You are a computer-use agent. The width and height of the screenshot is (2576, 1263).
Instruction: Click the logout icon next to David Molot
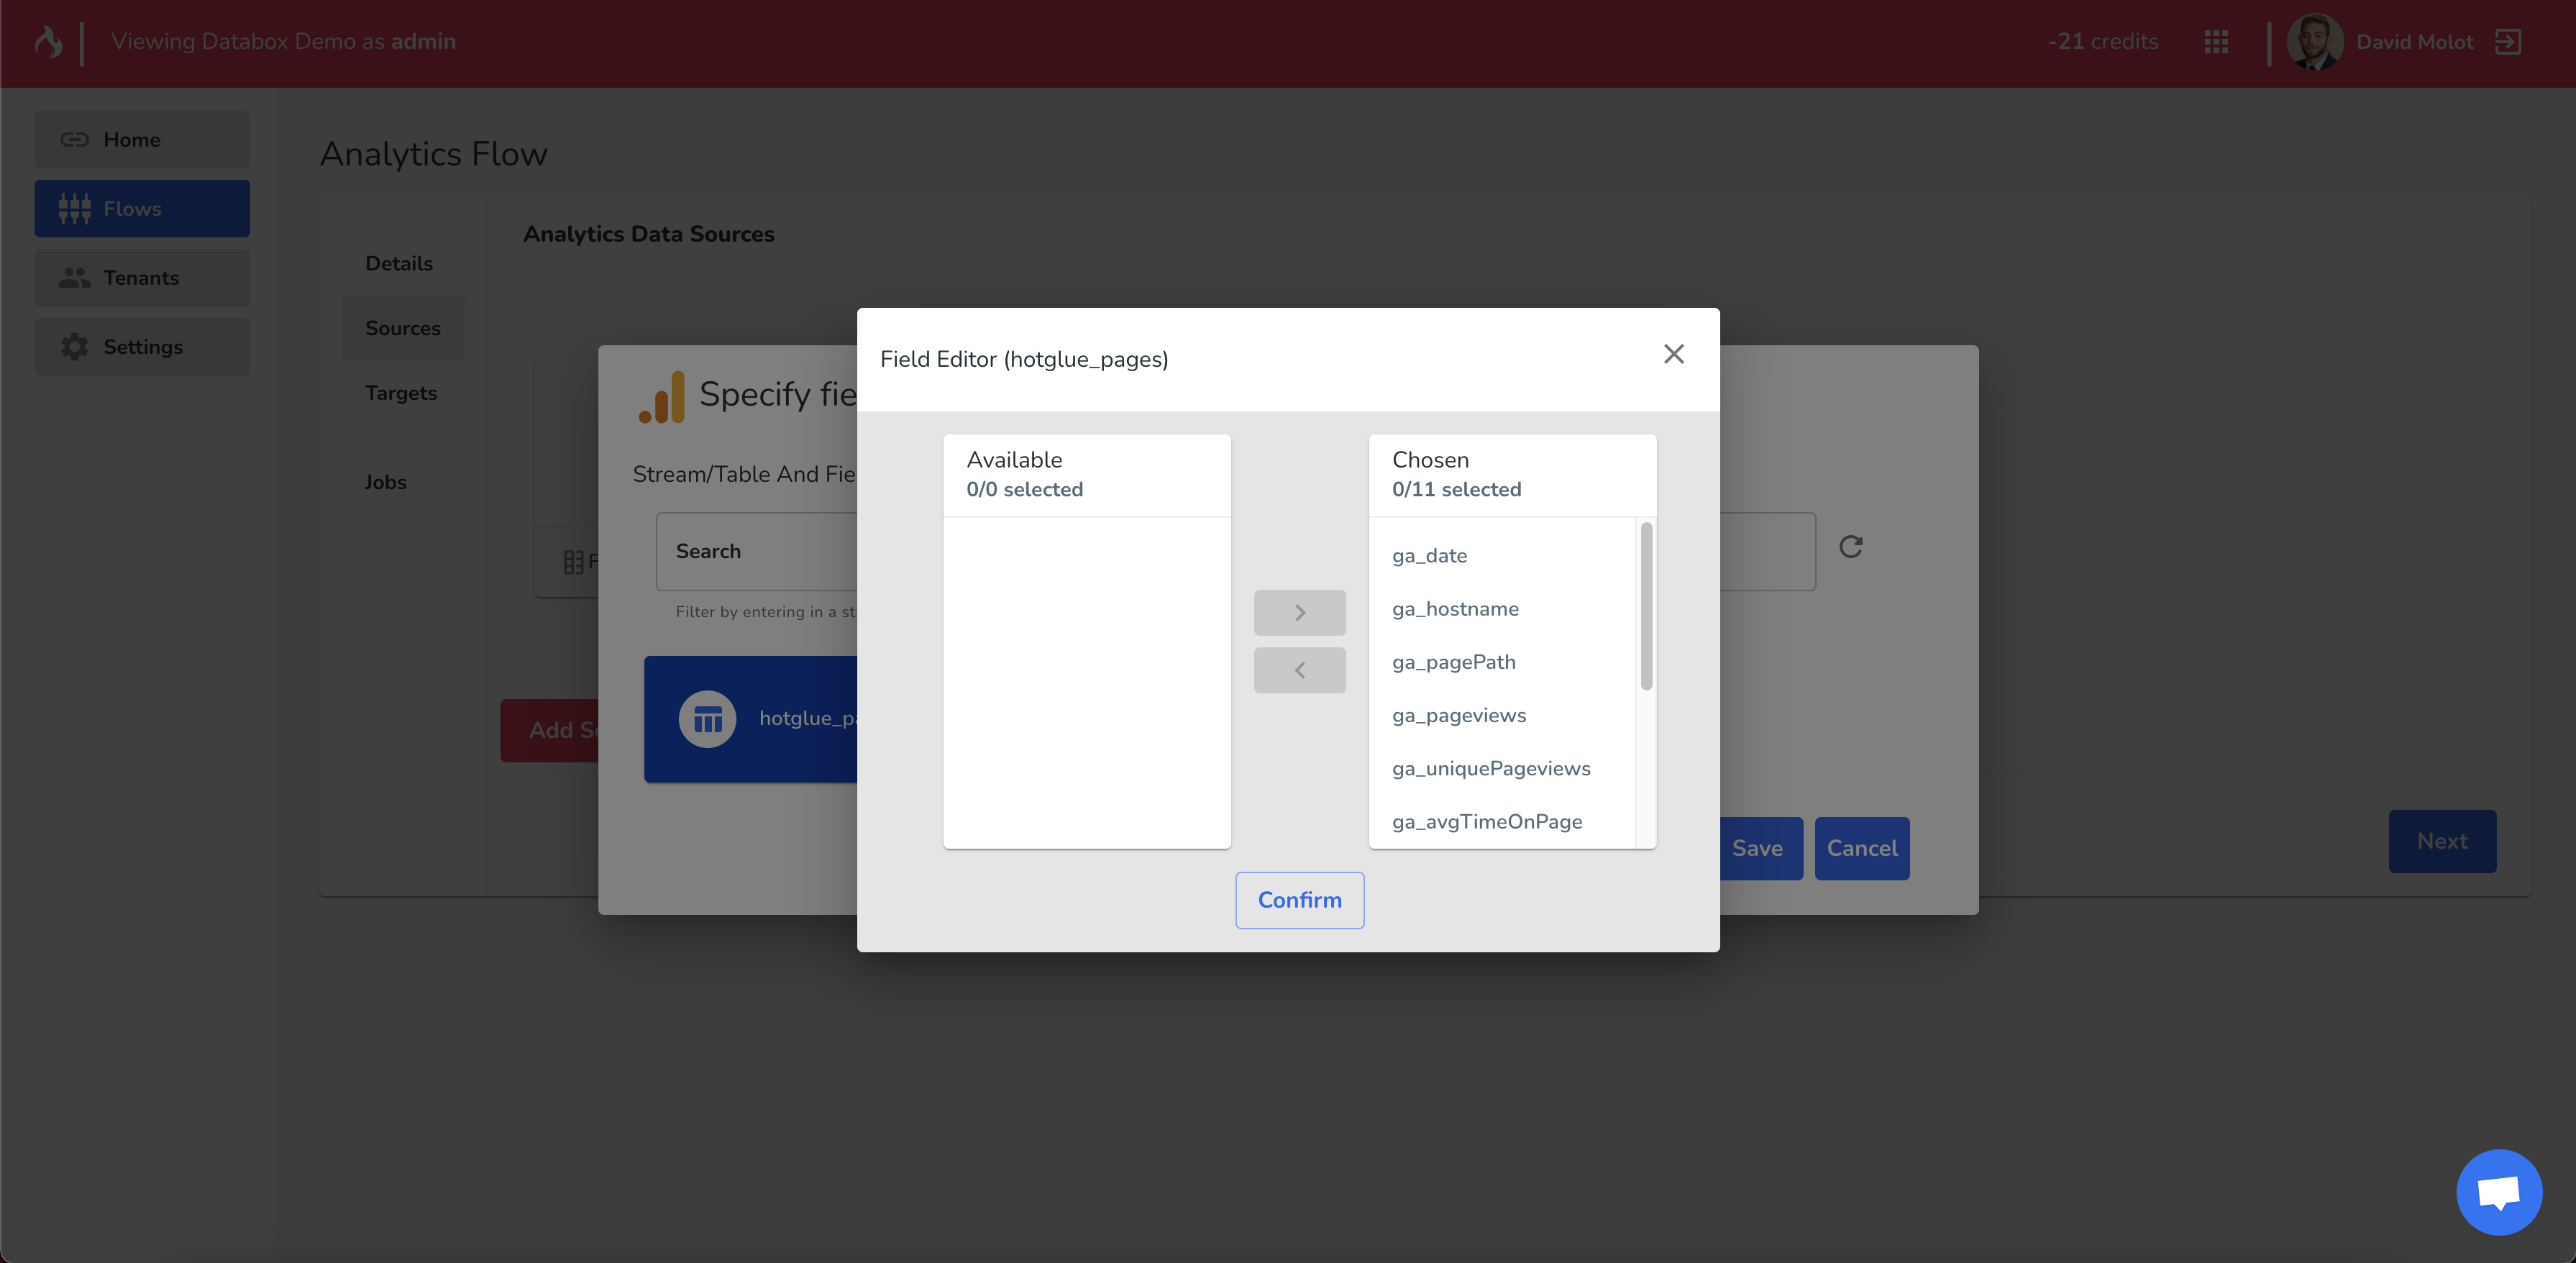[x=2508, y=42]
